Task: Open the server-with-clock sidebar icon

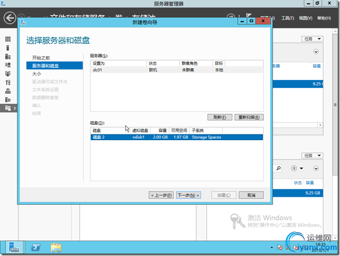Action: click(x=8, y=99)
